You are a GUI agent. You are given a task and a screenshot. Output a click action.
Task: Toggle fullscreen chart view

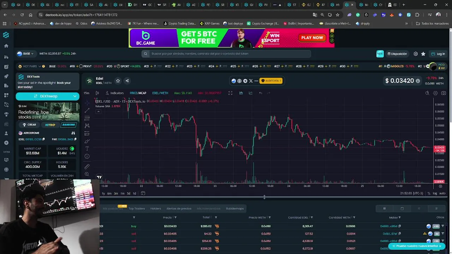tap(230, 93)
